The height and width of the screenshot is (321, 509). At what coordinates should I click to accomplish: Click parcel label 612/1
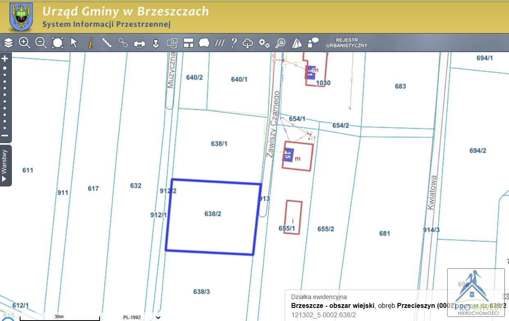pyautogui.click(x=20, y=305)
